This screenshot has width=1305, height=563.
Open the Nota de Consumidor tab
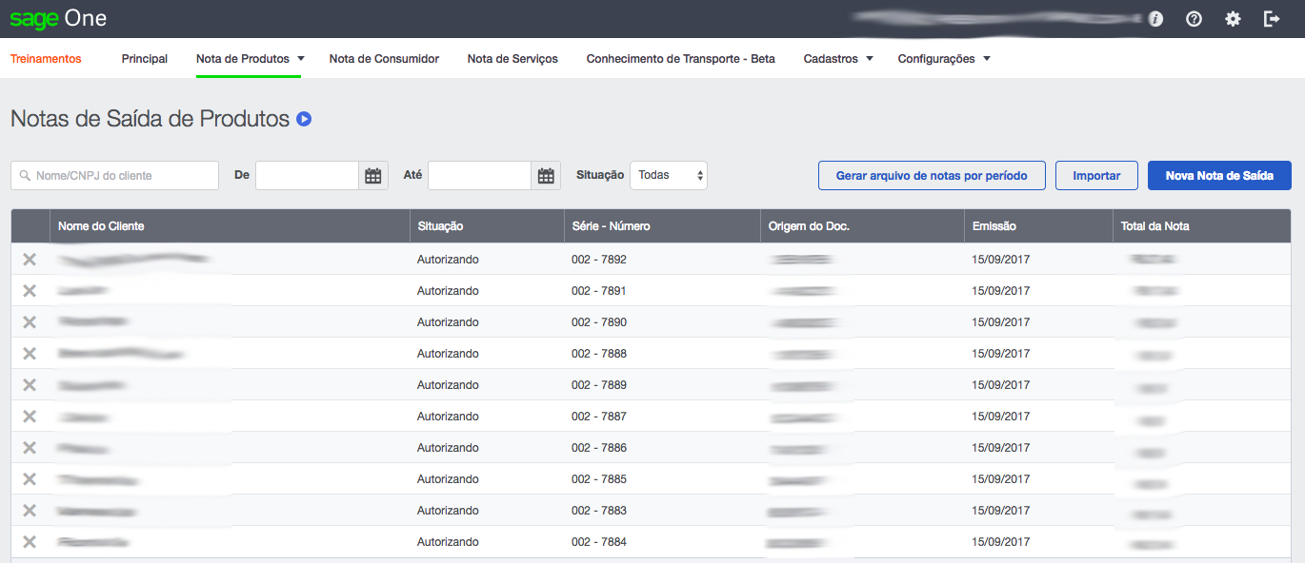point(384,58)
